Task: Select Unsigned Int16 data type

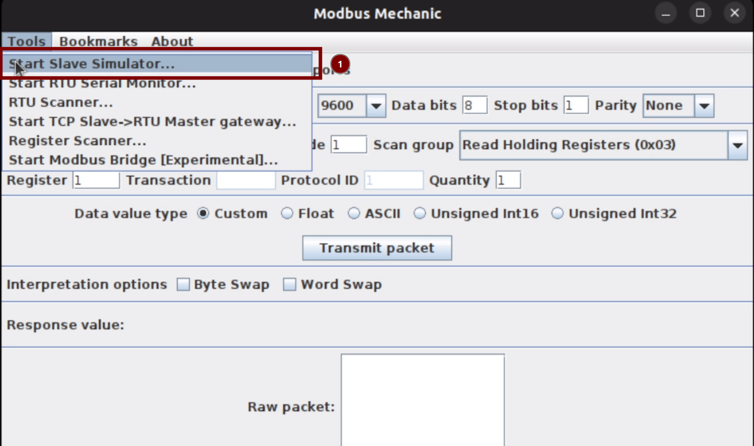Action: 420,213
